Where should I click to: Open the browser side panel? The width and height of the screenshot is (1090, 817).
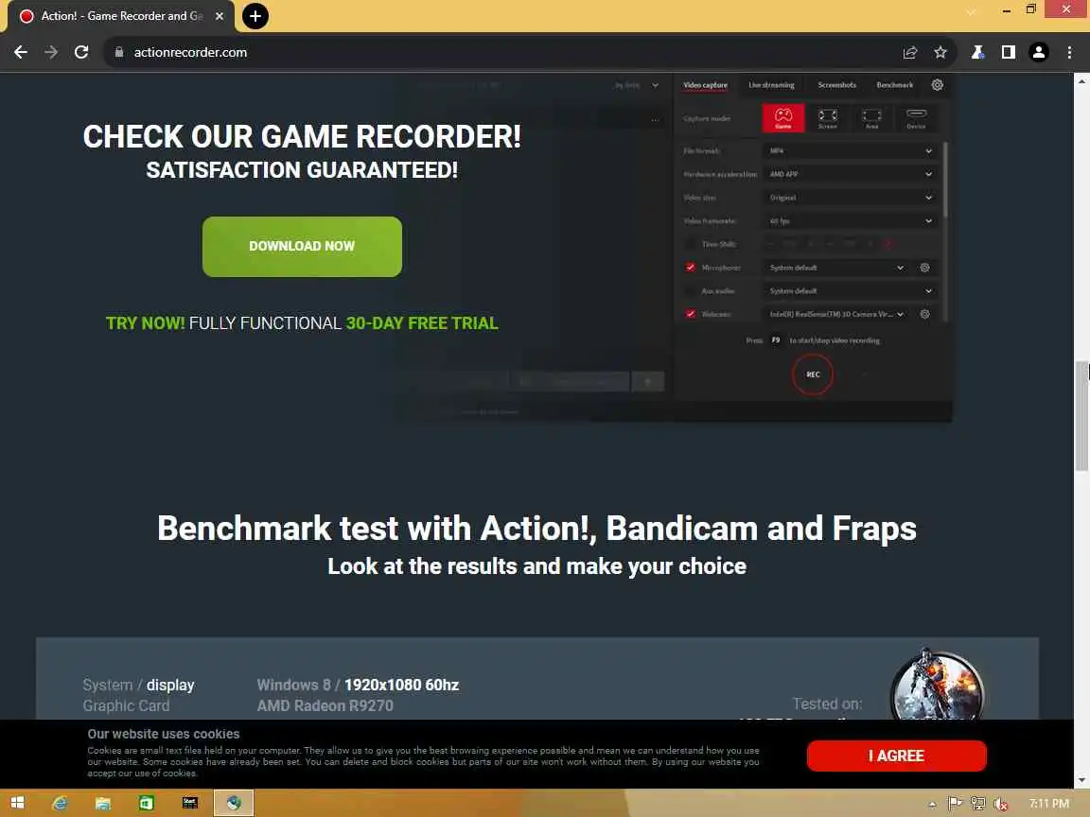click(1008, 52)
